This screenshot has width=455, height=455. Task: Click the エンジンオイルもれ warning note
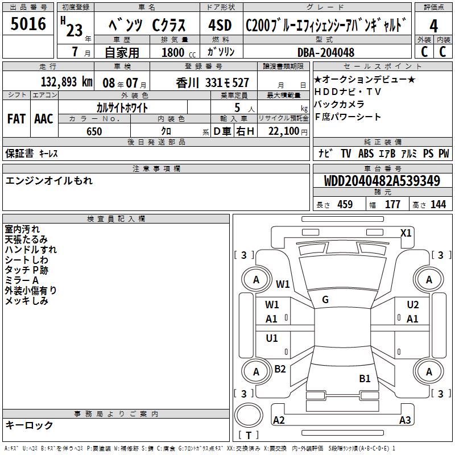click(x=49, y=181)
